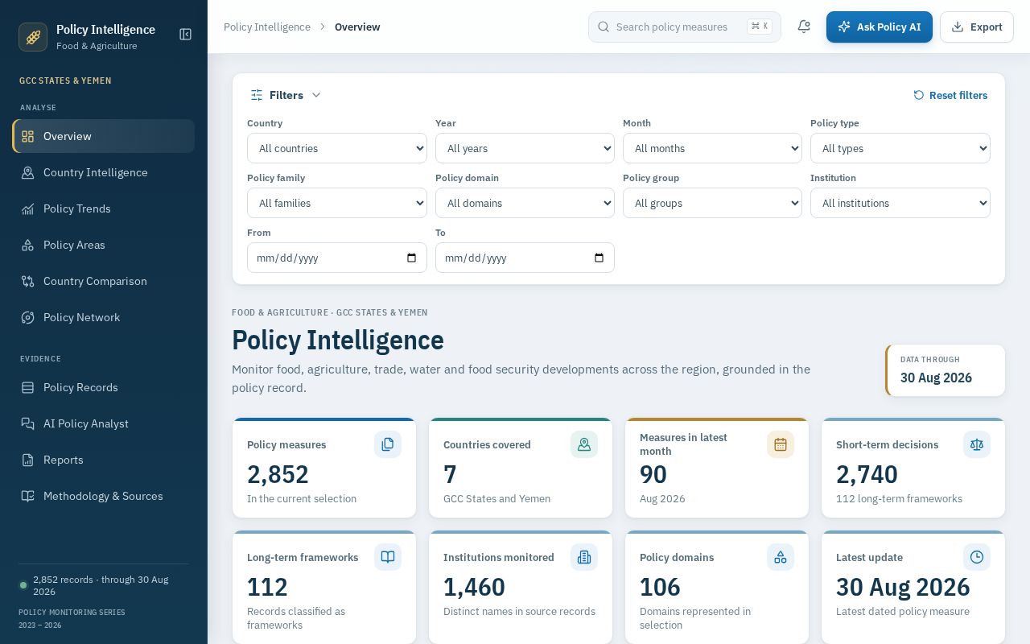1030x644 pixels.
Task: Click the Policy measures card icon
Action: 388,444
